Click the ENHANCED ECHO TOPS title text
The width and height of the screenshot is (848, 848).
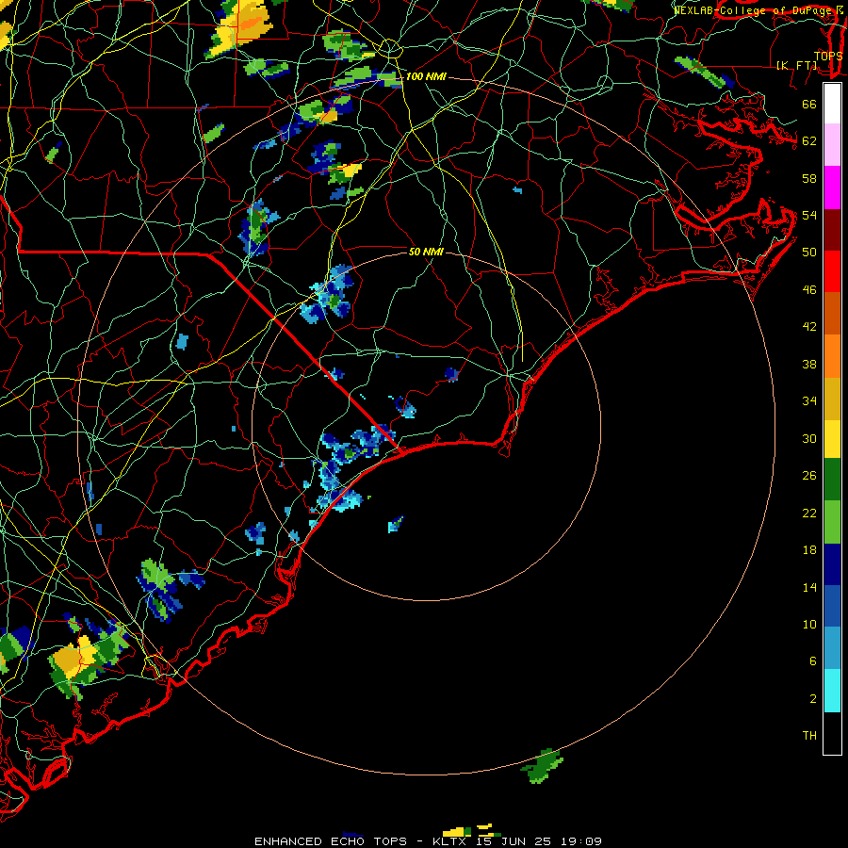point(331,841)
